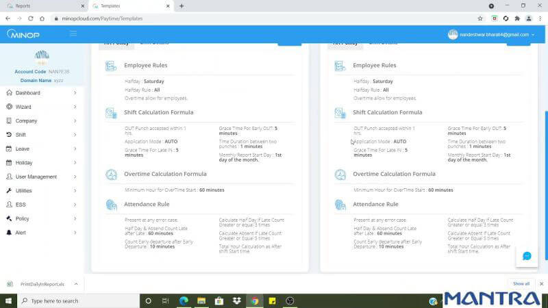Click the ESS sidebar link
The image size is (548, 308).
(21, 205)
